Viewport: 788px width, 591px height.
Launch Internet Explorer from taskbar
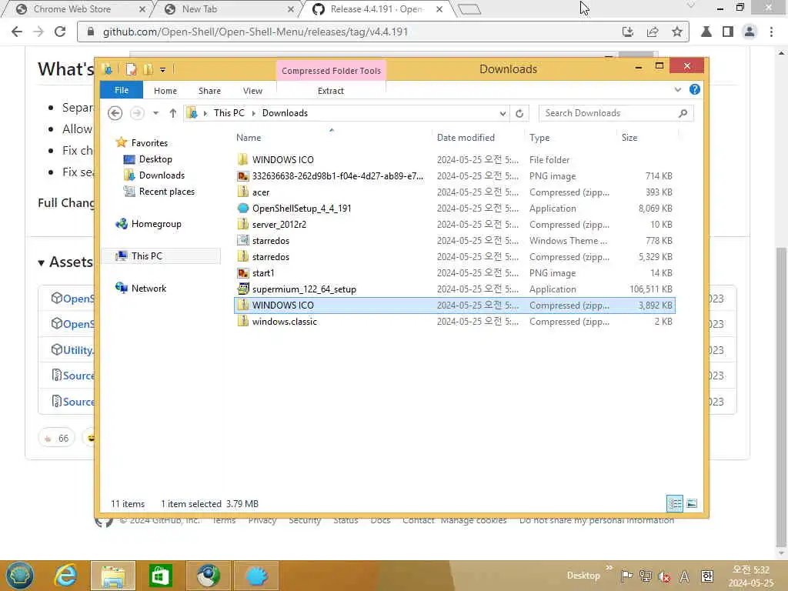[66, 576]
